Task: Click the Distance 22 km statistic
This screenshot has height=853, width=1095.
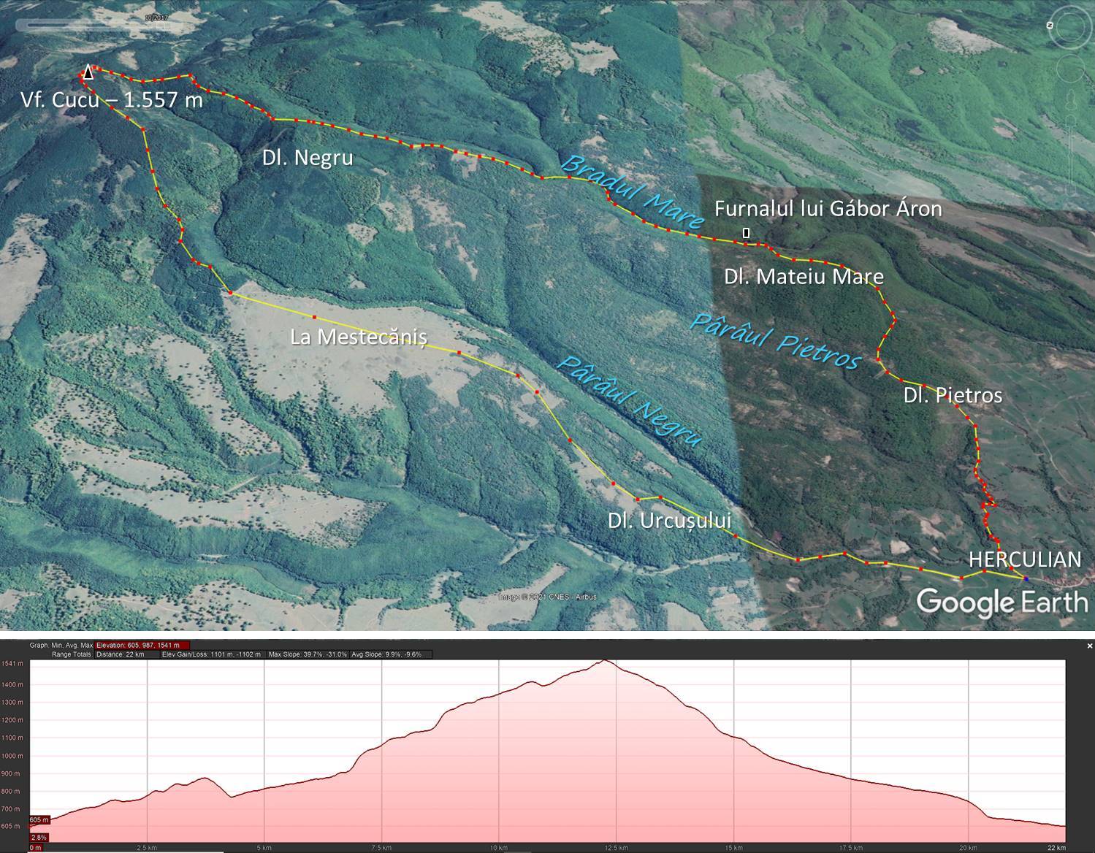Action: (121, 654)
